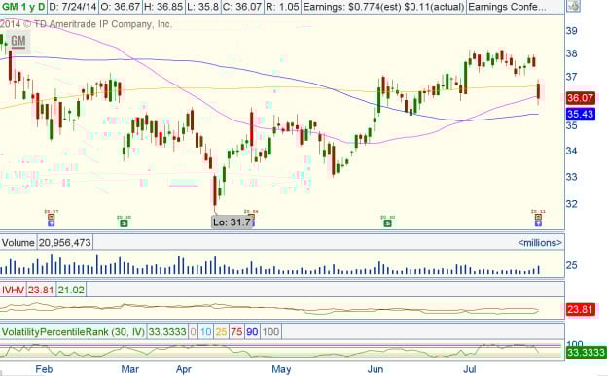The height and width of the screenshot is (376, 608).
Task: Open the March dividend marker
Action: coord(124,223)
